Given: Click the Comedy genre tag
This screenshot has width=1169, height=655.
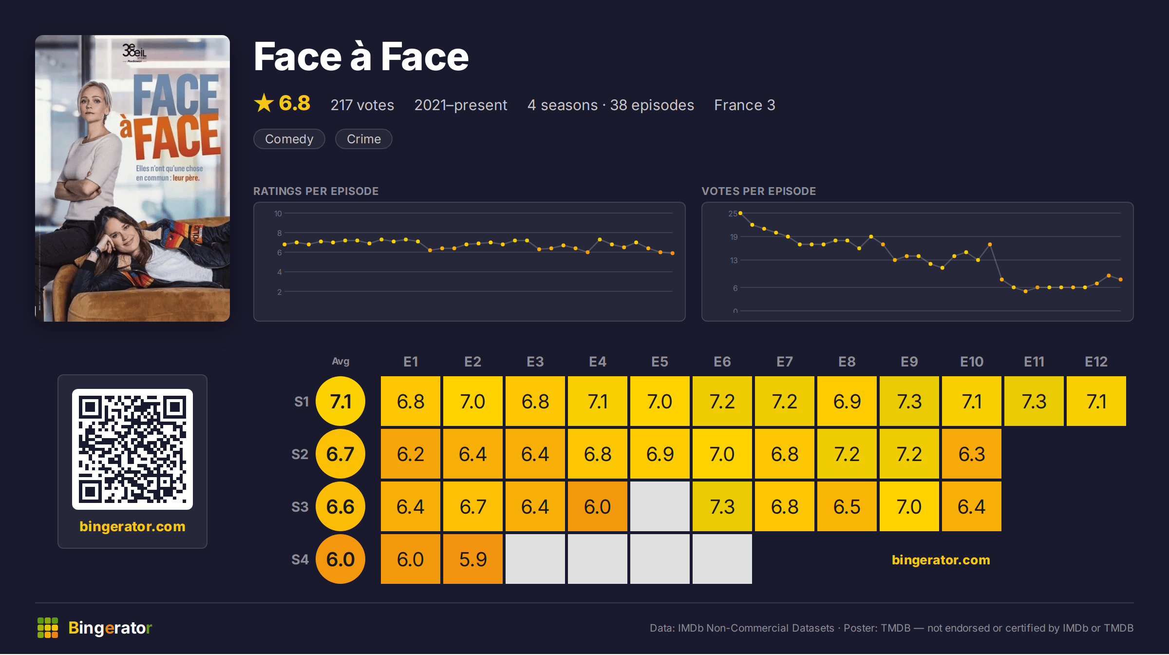Looking at the screenshot, I should 289,139.
